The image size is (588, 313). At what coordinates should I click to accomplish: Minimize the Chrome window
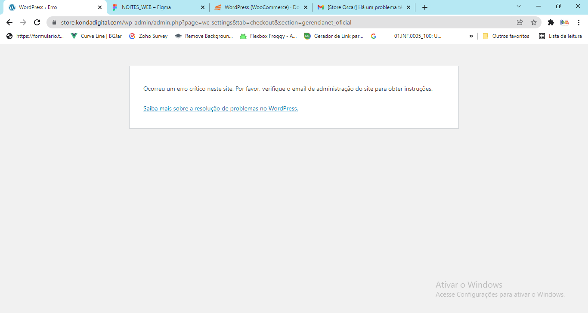538,6
